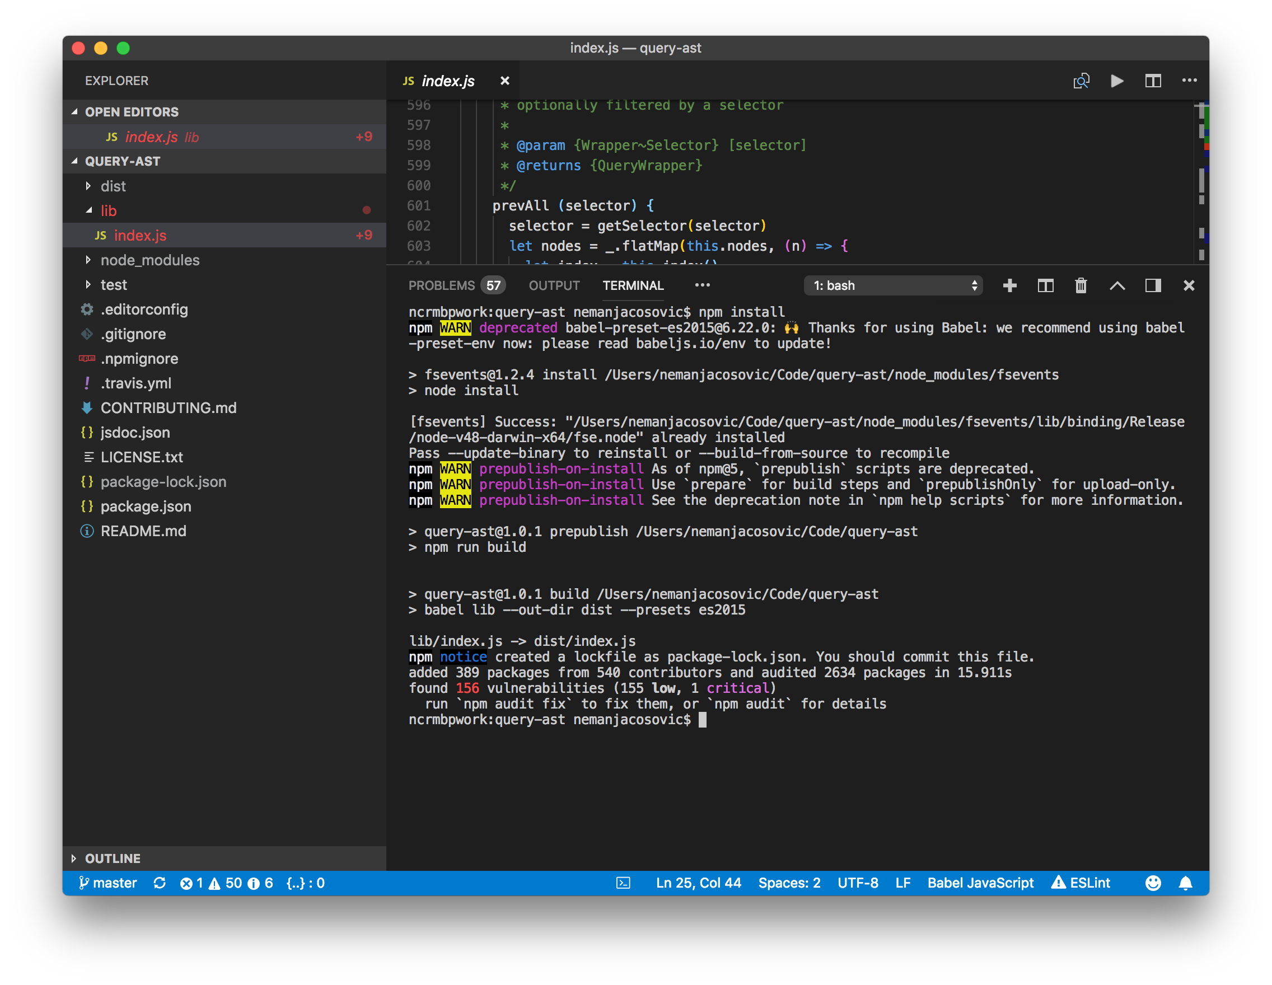
Task: Split the editor
Action: coord(1153,81)
